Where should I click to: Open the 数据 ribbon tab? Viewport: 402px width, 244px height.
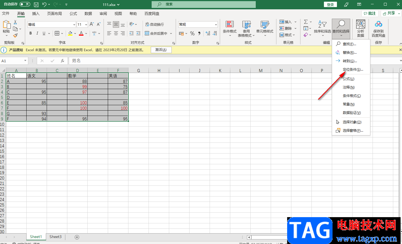88,14
